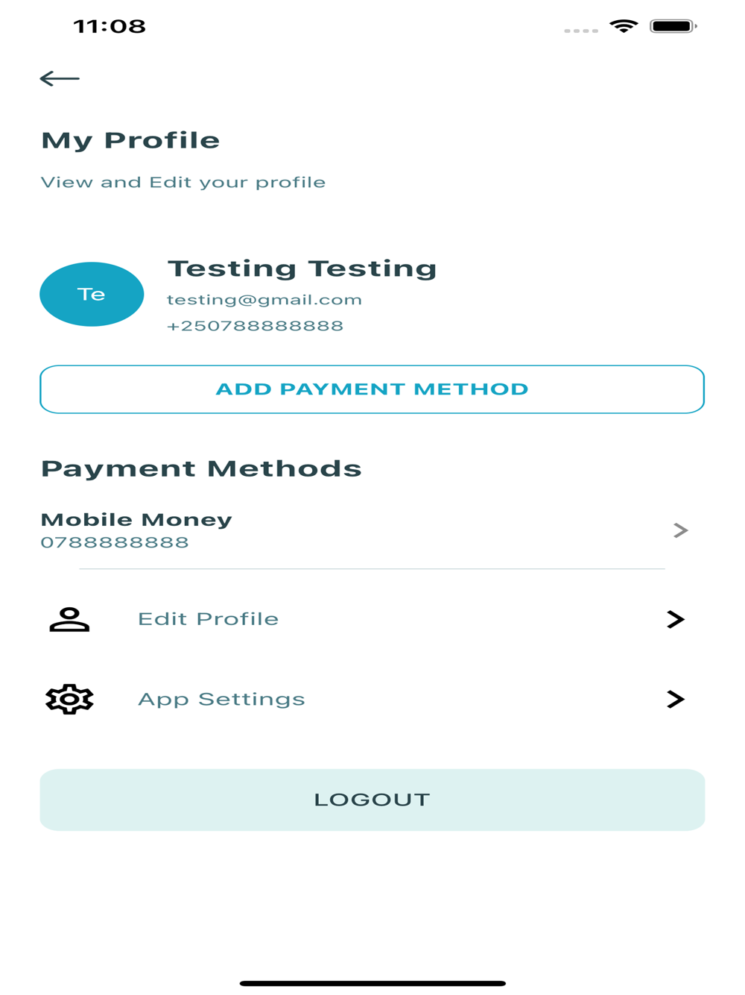Tap the battery status icon
The width and height of the screenshot is (745, 995).
coord(673,26)
